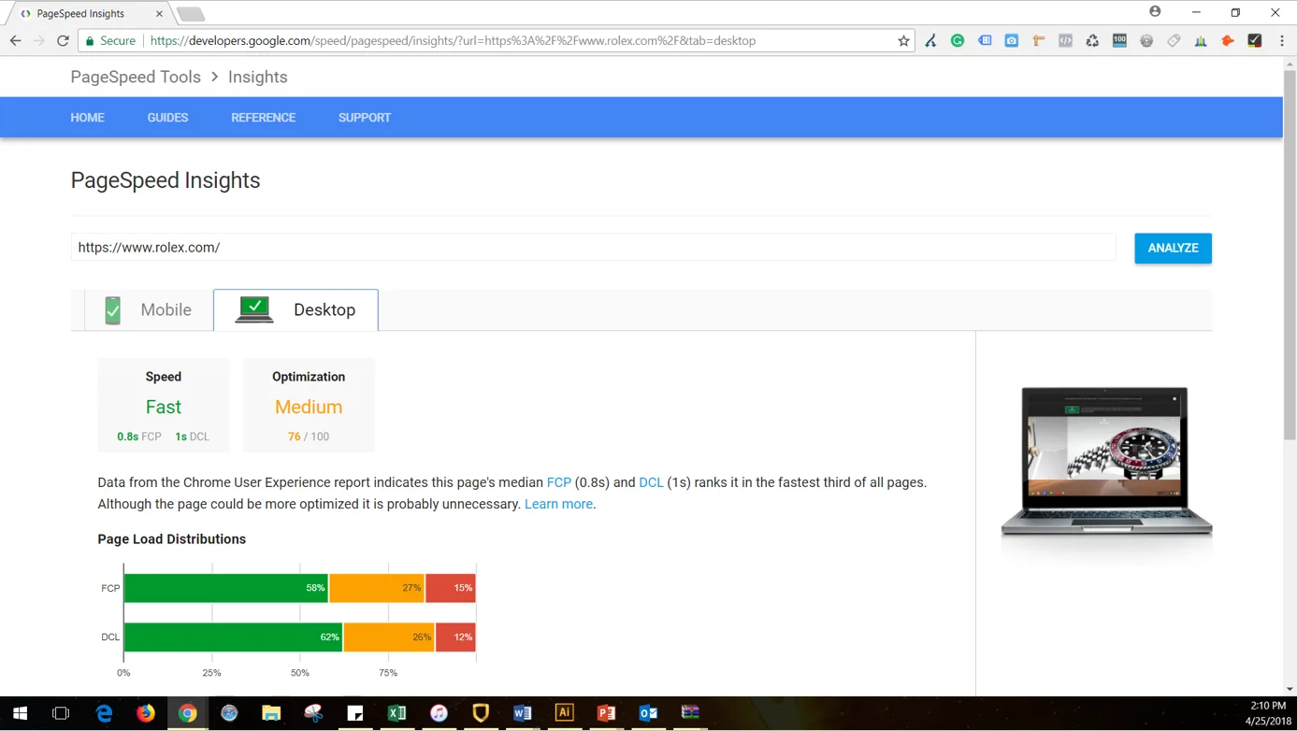Click the ANALYZE button

[1173, 248]
